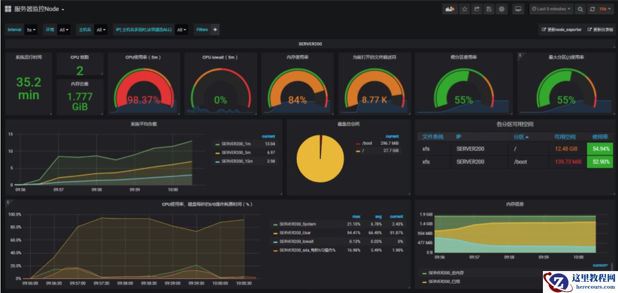Collapse the SERVER200 row header

310,44
